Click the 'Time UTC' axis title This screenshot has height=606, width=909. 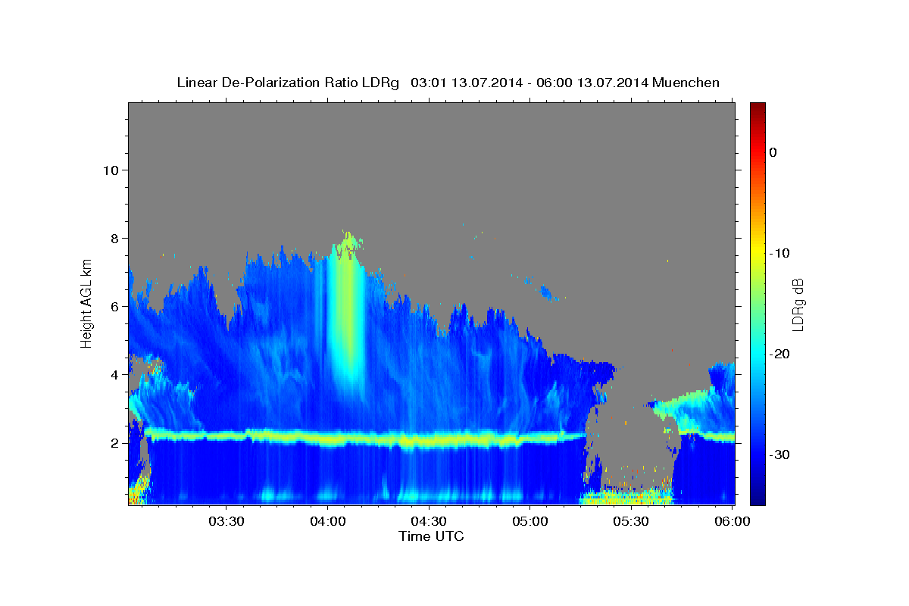point(431,536)
